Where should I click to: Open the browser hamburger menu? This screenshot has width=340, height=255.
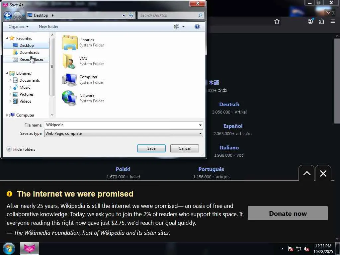(x=333, y=21)
